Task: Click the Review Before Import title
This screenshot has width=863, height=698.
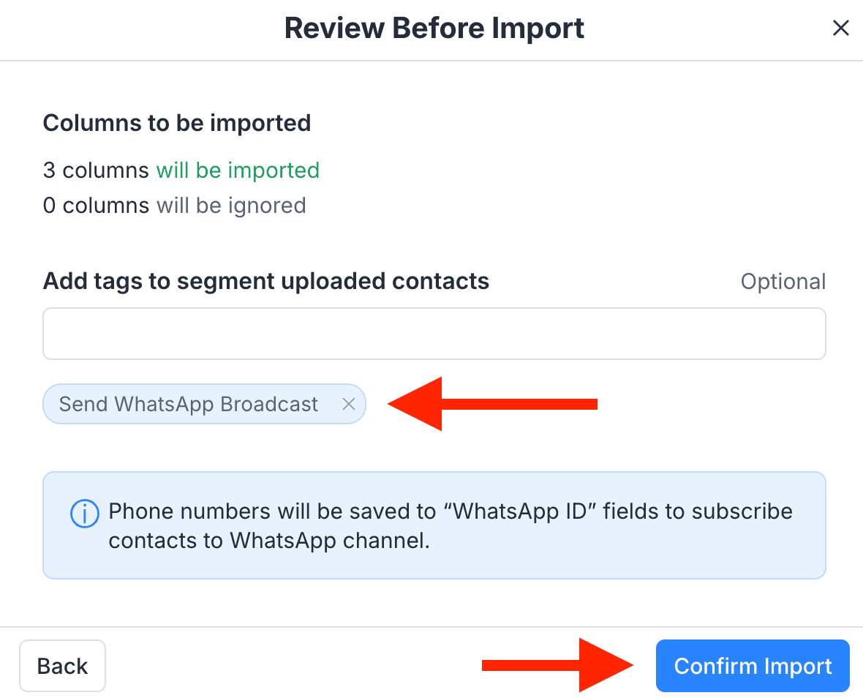Action: [434, 29]
